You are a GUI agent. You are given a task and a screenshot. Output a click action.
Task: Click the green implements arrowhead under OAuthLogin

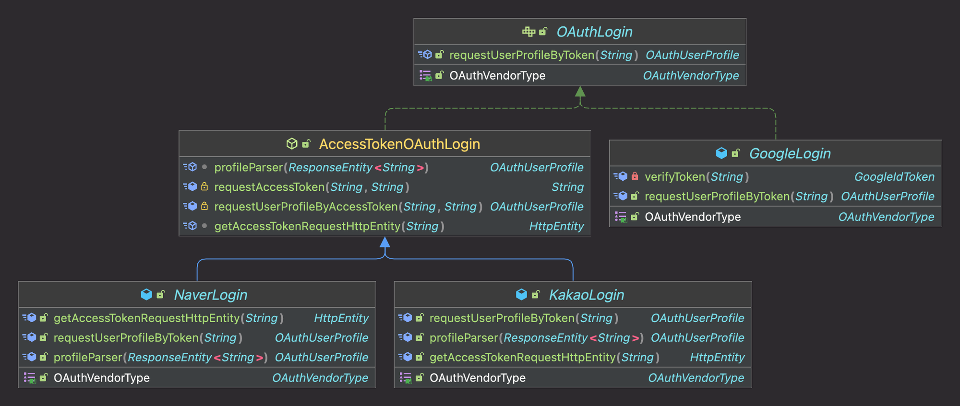coord(580,92)
